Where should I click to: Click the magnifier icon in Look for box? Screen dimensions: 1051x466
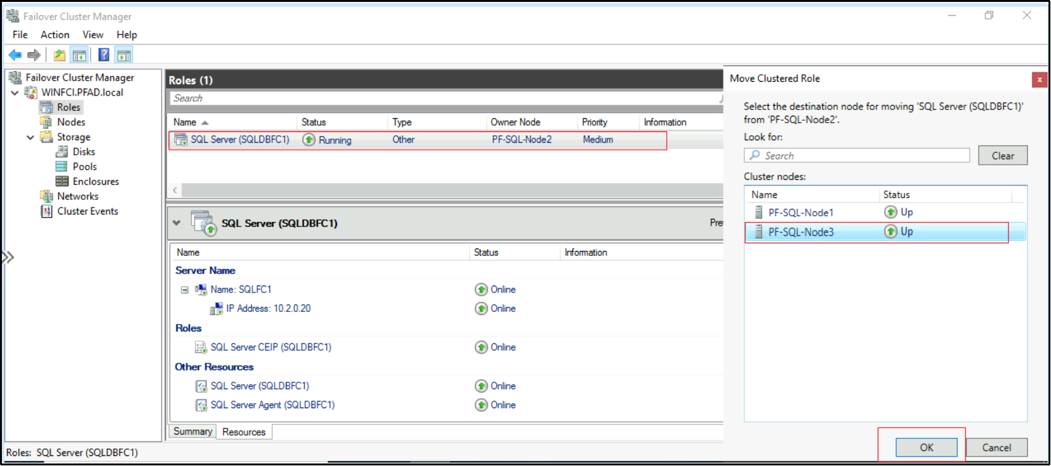[x=754, y=155]
